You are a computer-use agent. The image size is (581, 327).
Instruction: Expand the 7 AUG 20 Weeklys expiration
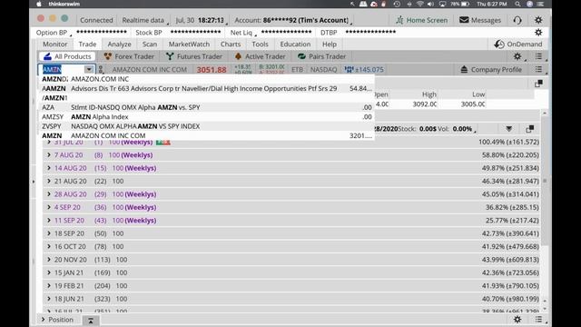pyautogui.click(x=48, y=155)
